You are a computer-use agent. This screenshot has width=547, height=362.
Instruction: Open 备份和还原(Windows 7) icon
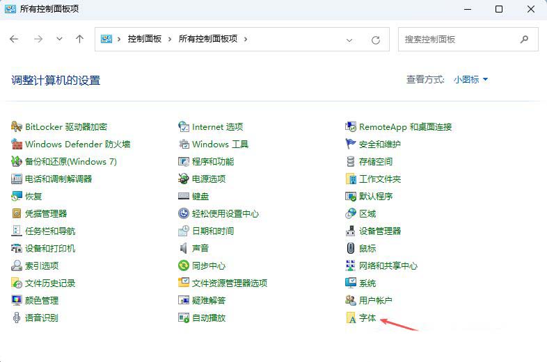click(17, 162)
